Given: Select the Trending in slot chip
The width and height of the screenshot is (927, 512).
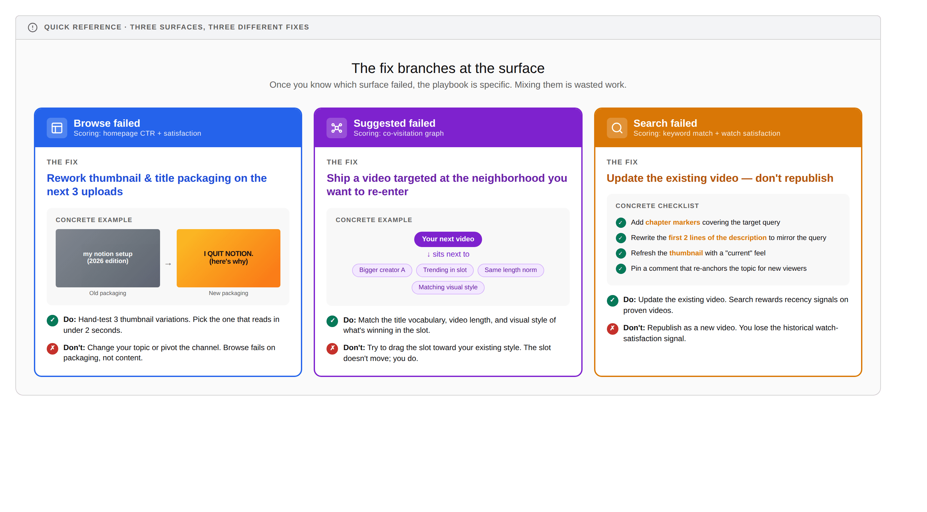Looking at the screenshot, I should (444, 270).
